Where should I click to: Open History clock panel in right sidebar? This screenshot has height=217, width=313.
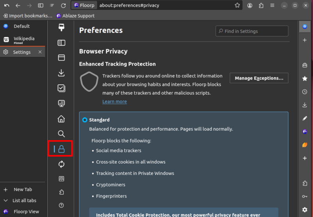pyautogui.click(x=305, y=92)
